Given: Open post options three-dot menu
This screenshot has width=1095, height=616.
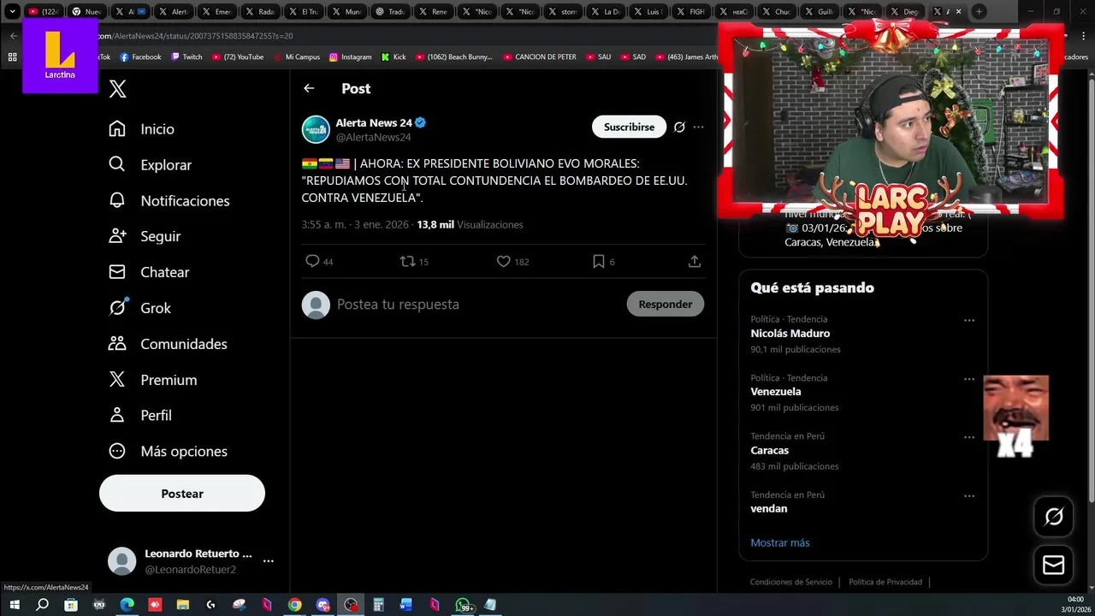Looking at the screenshot, I should coord(698,127).
